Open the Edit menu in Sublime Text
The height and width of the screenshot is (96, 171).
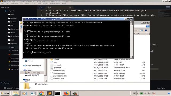click(x=7, y=3)
